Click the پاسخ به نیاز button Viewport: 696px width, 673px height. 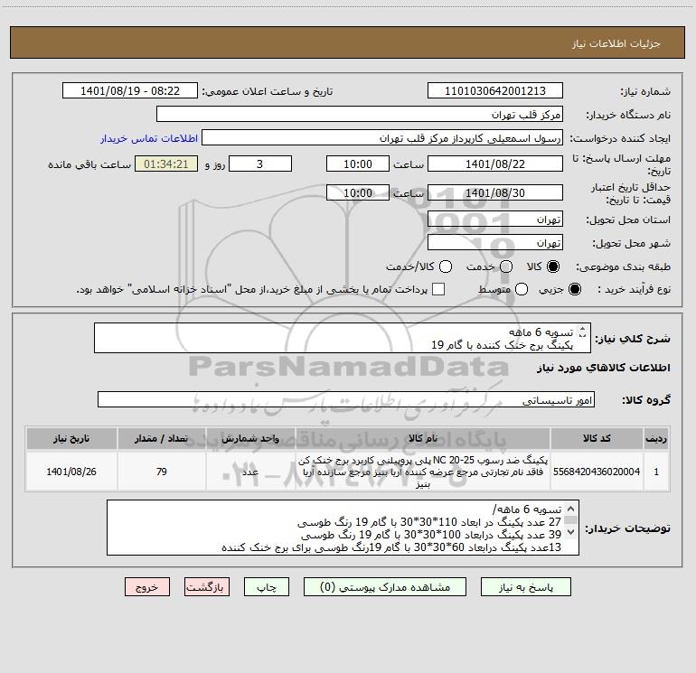tap(525, 587)
